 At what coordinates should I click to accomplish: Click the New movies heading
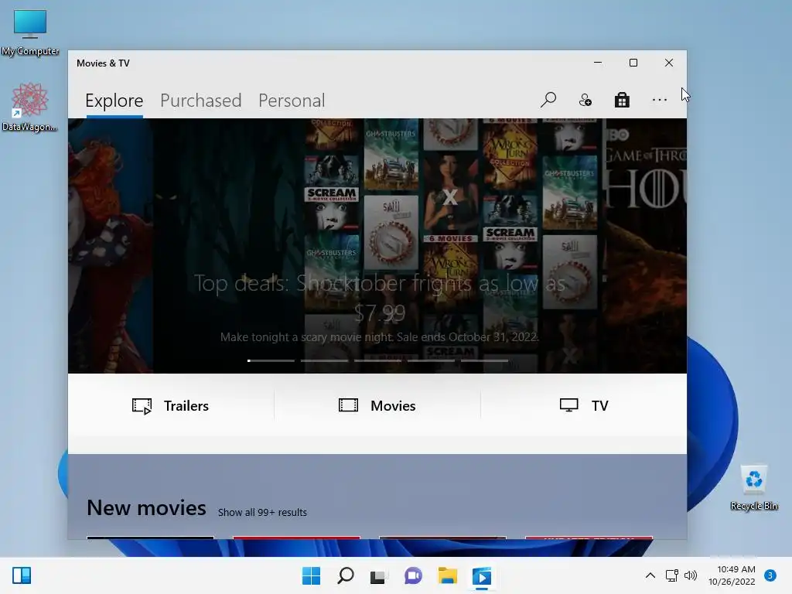pos(146,507)
